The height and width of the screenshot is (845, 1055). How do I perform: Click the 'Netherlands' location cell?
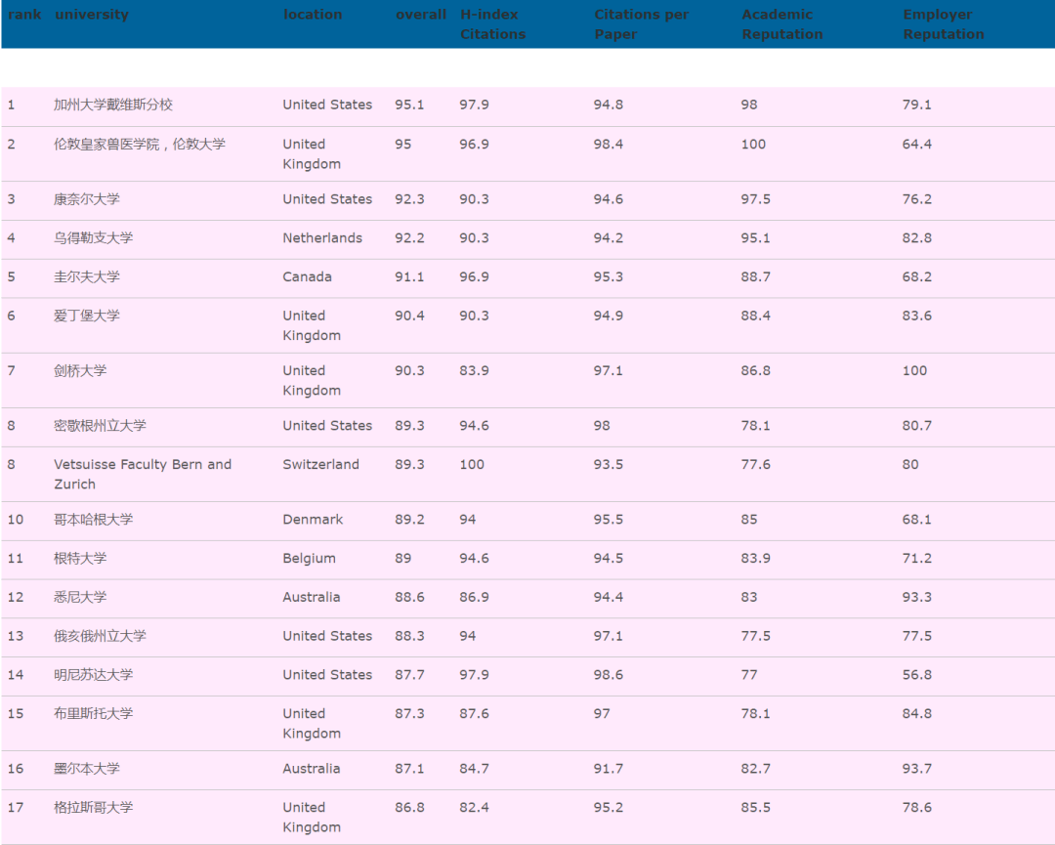(322, 238)
